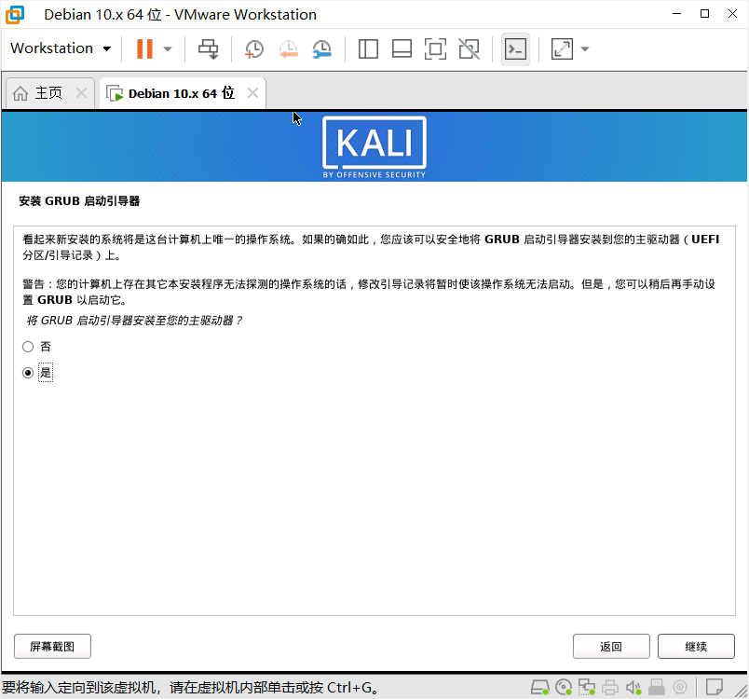Click the stretch guest display icon
Viewport: 749px width, 699px height.
coord(562,48)
